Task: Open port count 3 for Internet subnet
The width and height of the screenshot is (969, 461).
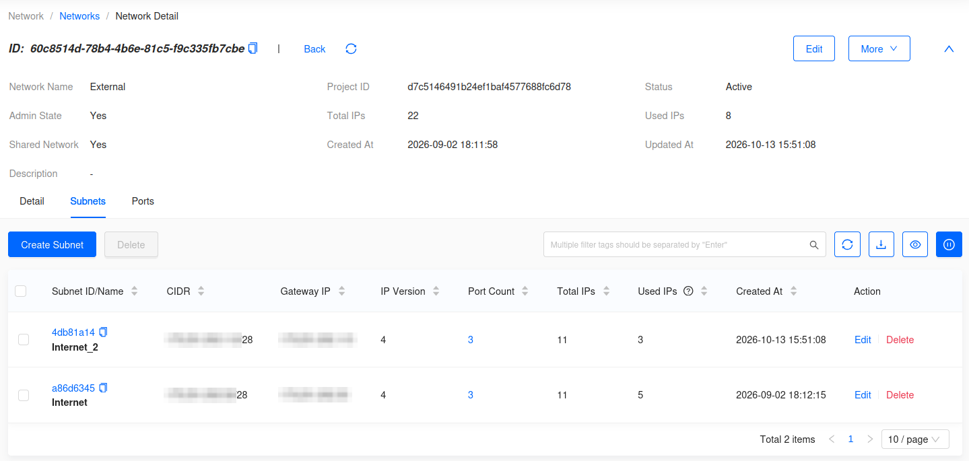Action: pos(471,395)
